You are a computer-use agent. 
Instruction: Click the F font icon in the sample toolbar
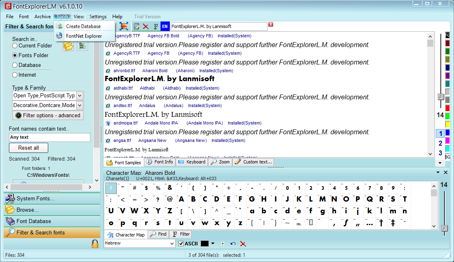[156, 27]
